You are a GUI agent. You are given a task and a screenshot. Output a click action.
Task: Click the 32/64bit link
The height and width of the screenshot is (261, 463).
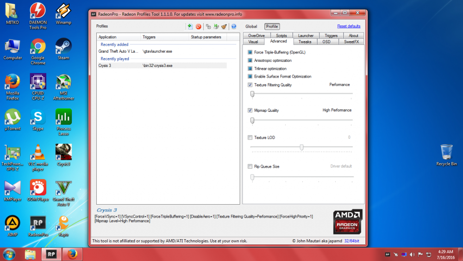pyautogui.click(x=352, y=241)
